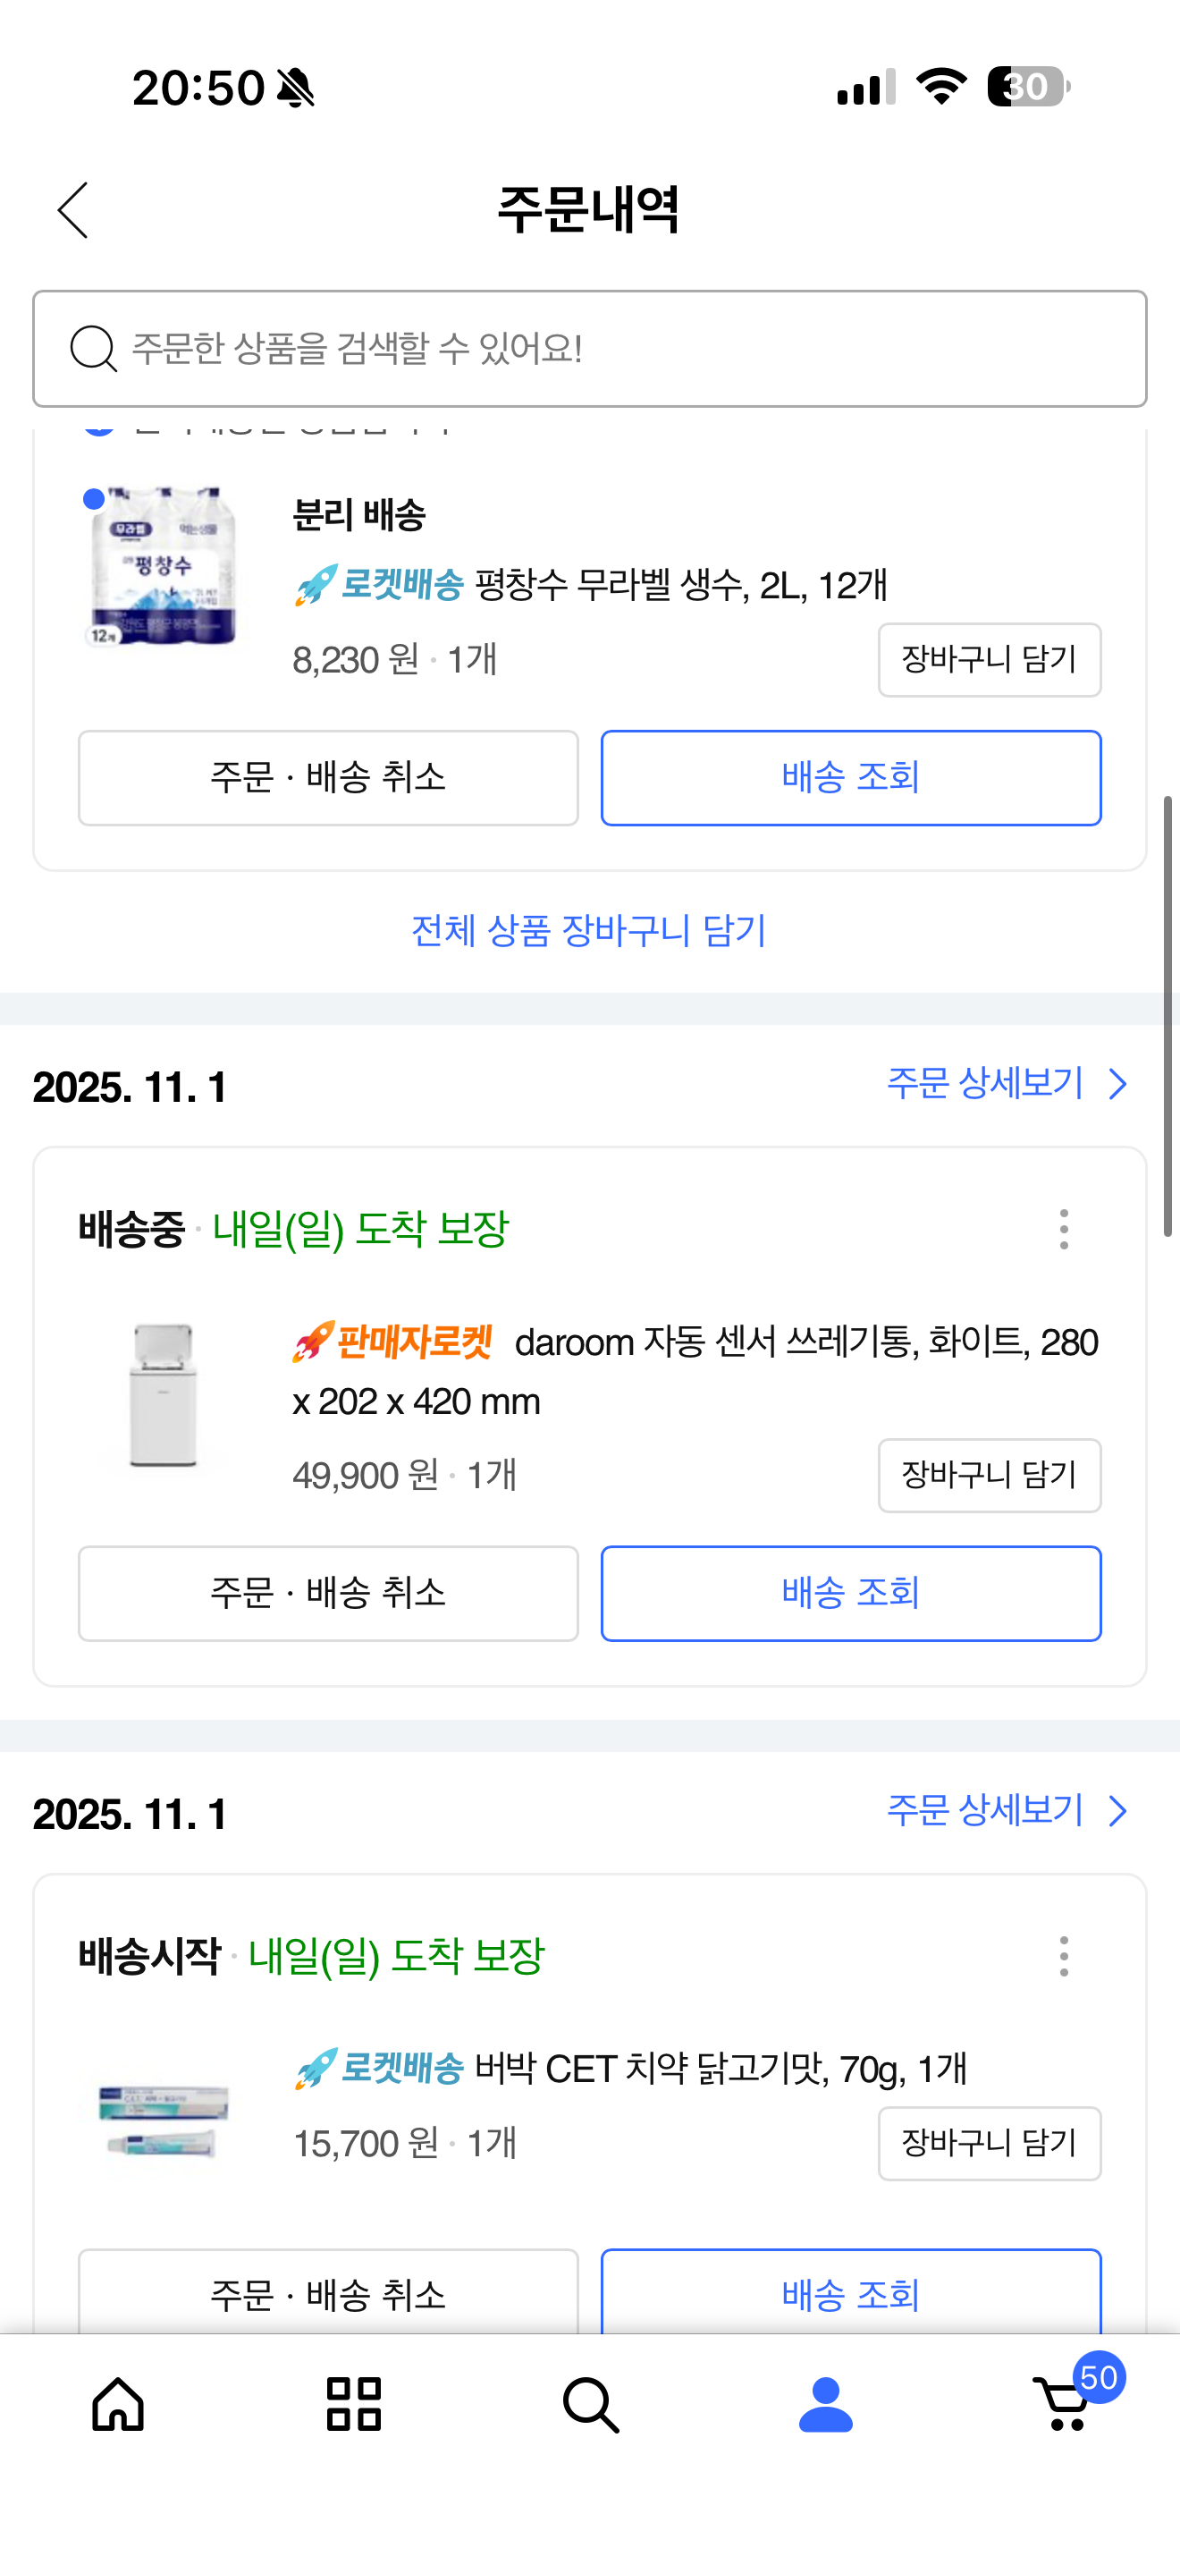The width and height of the screenshot is (1180, 2565).
Task: Tap the back arrow in the header
Action: tap(72, 210)
